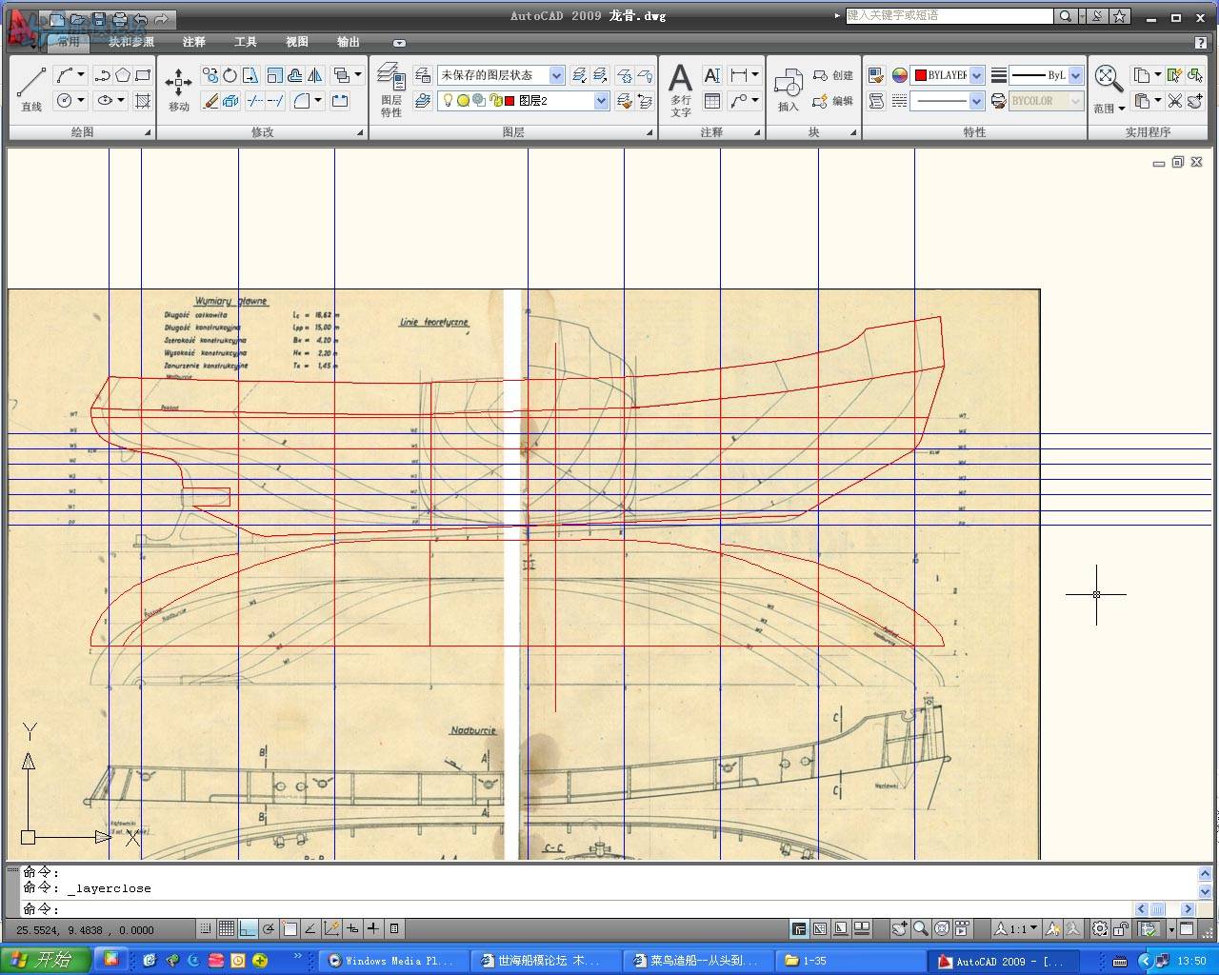Choose the Erase tool icon
Image resolution: width=1219 pixels, height=975 pixels.
pos(210,100)
